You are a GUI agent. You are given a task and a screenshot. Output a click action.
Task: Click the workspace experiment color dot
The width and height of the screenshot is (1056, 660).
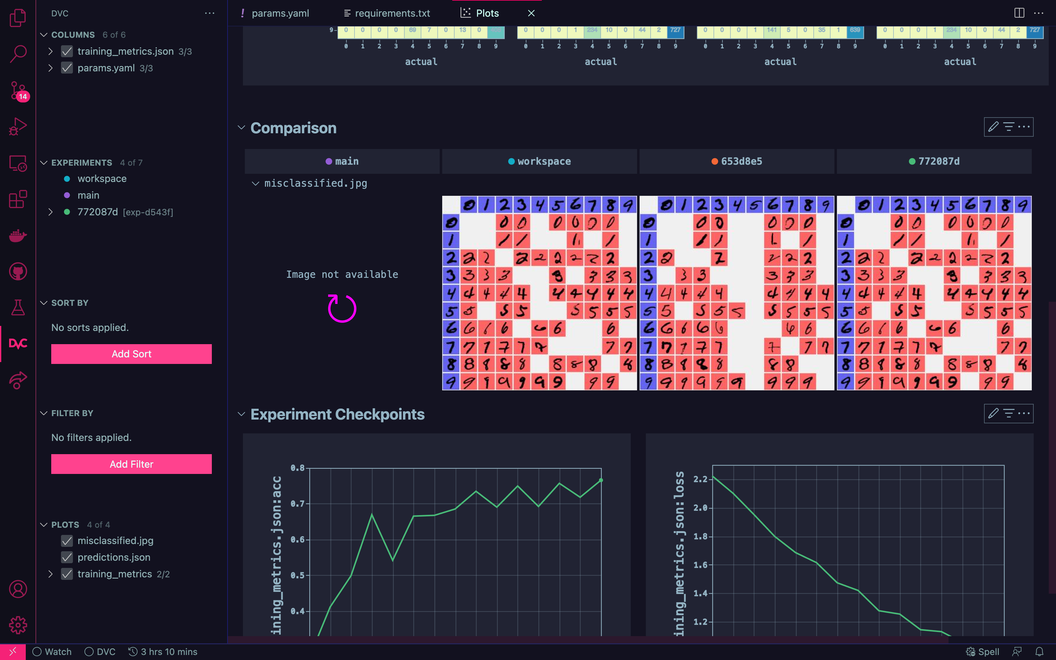coord(67,179)
